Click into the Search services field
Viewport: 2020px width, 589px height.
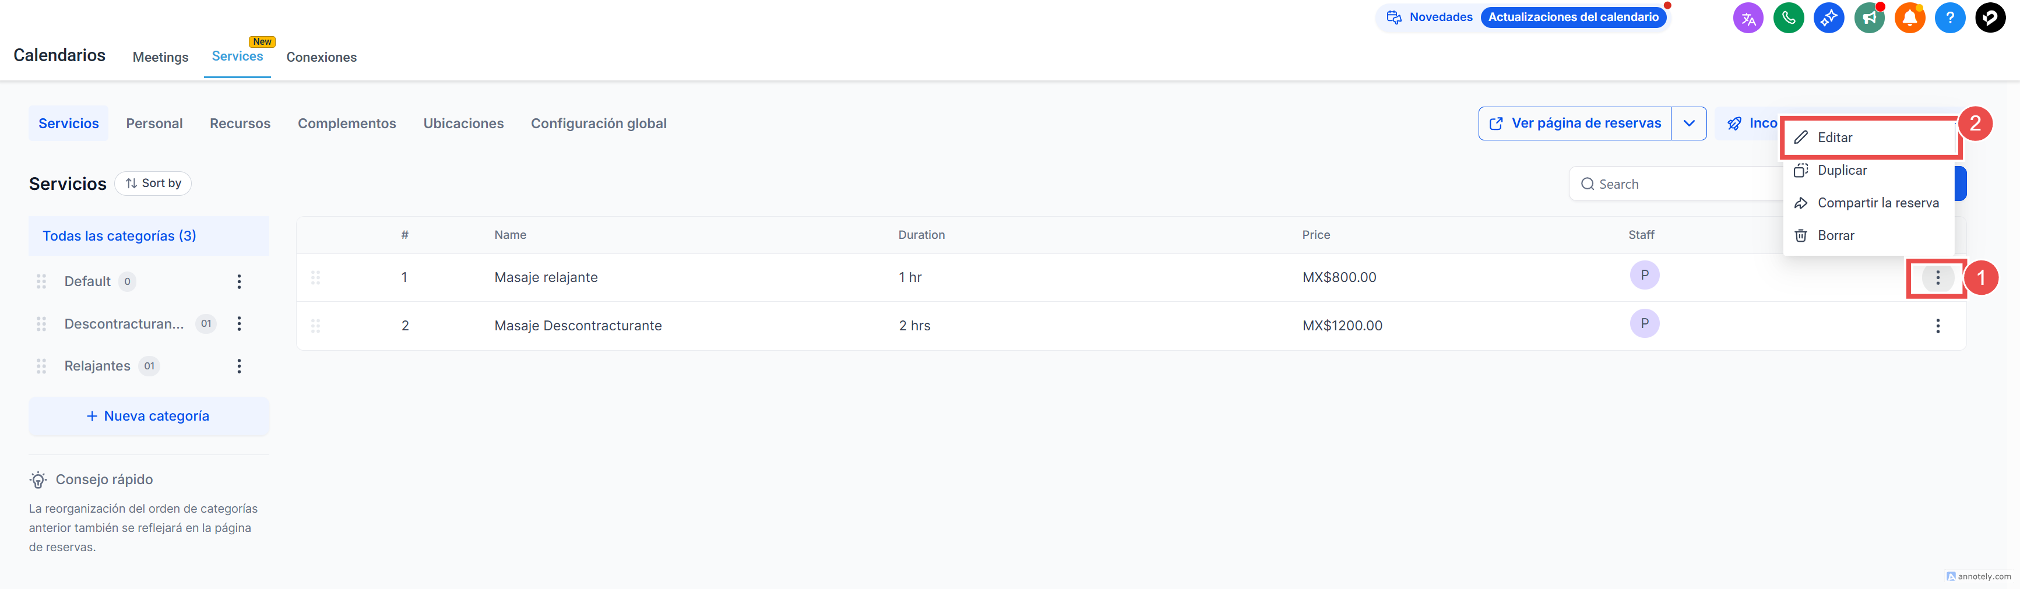tap(1678, 184)
